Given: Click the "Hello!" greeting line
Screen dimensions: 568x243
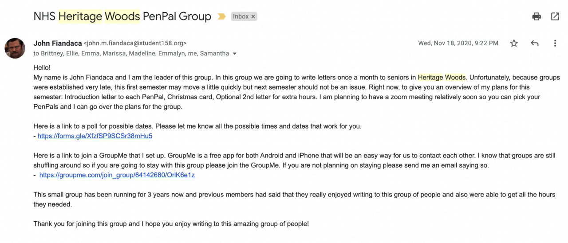Looking at the screenshot, I should [x=42, y=68].
